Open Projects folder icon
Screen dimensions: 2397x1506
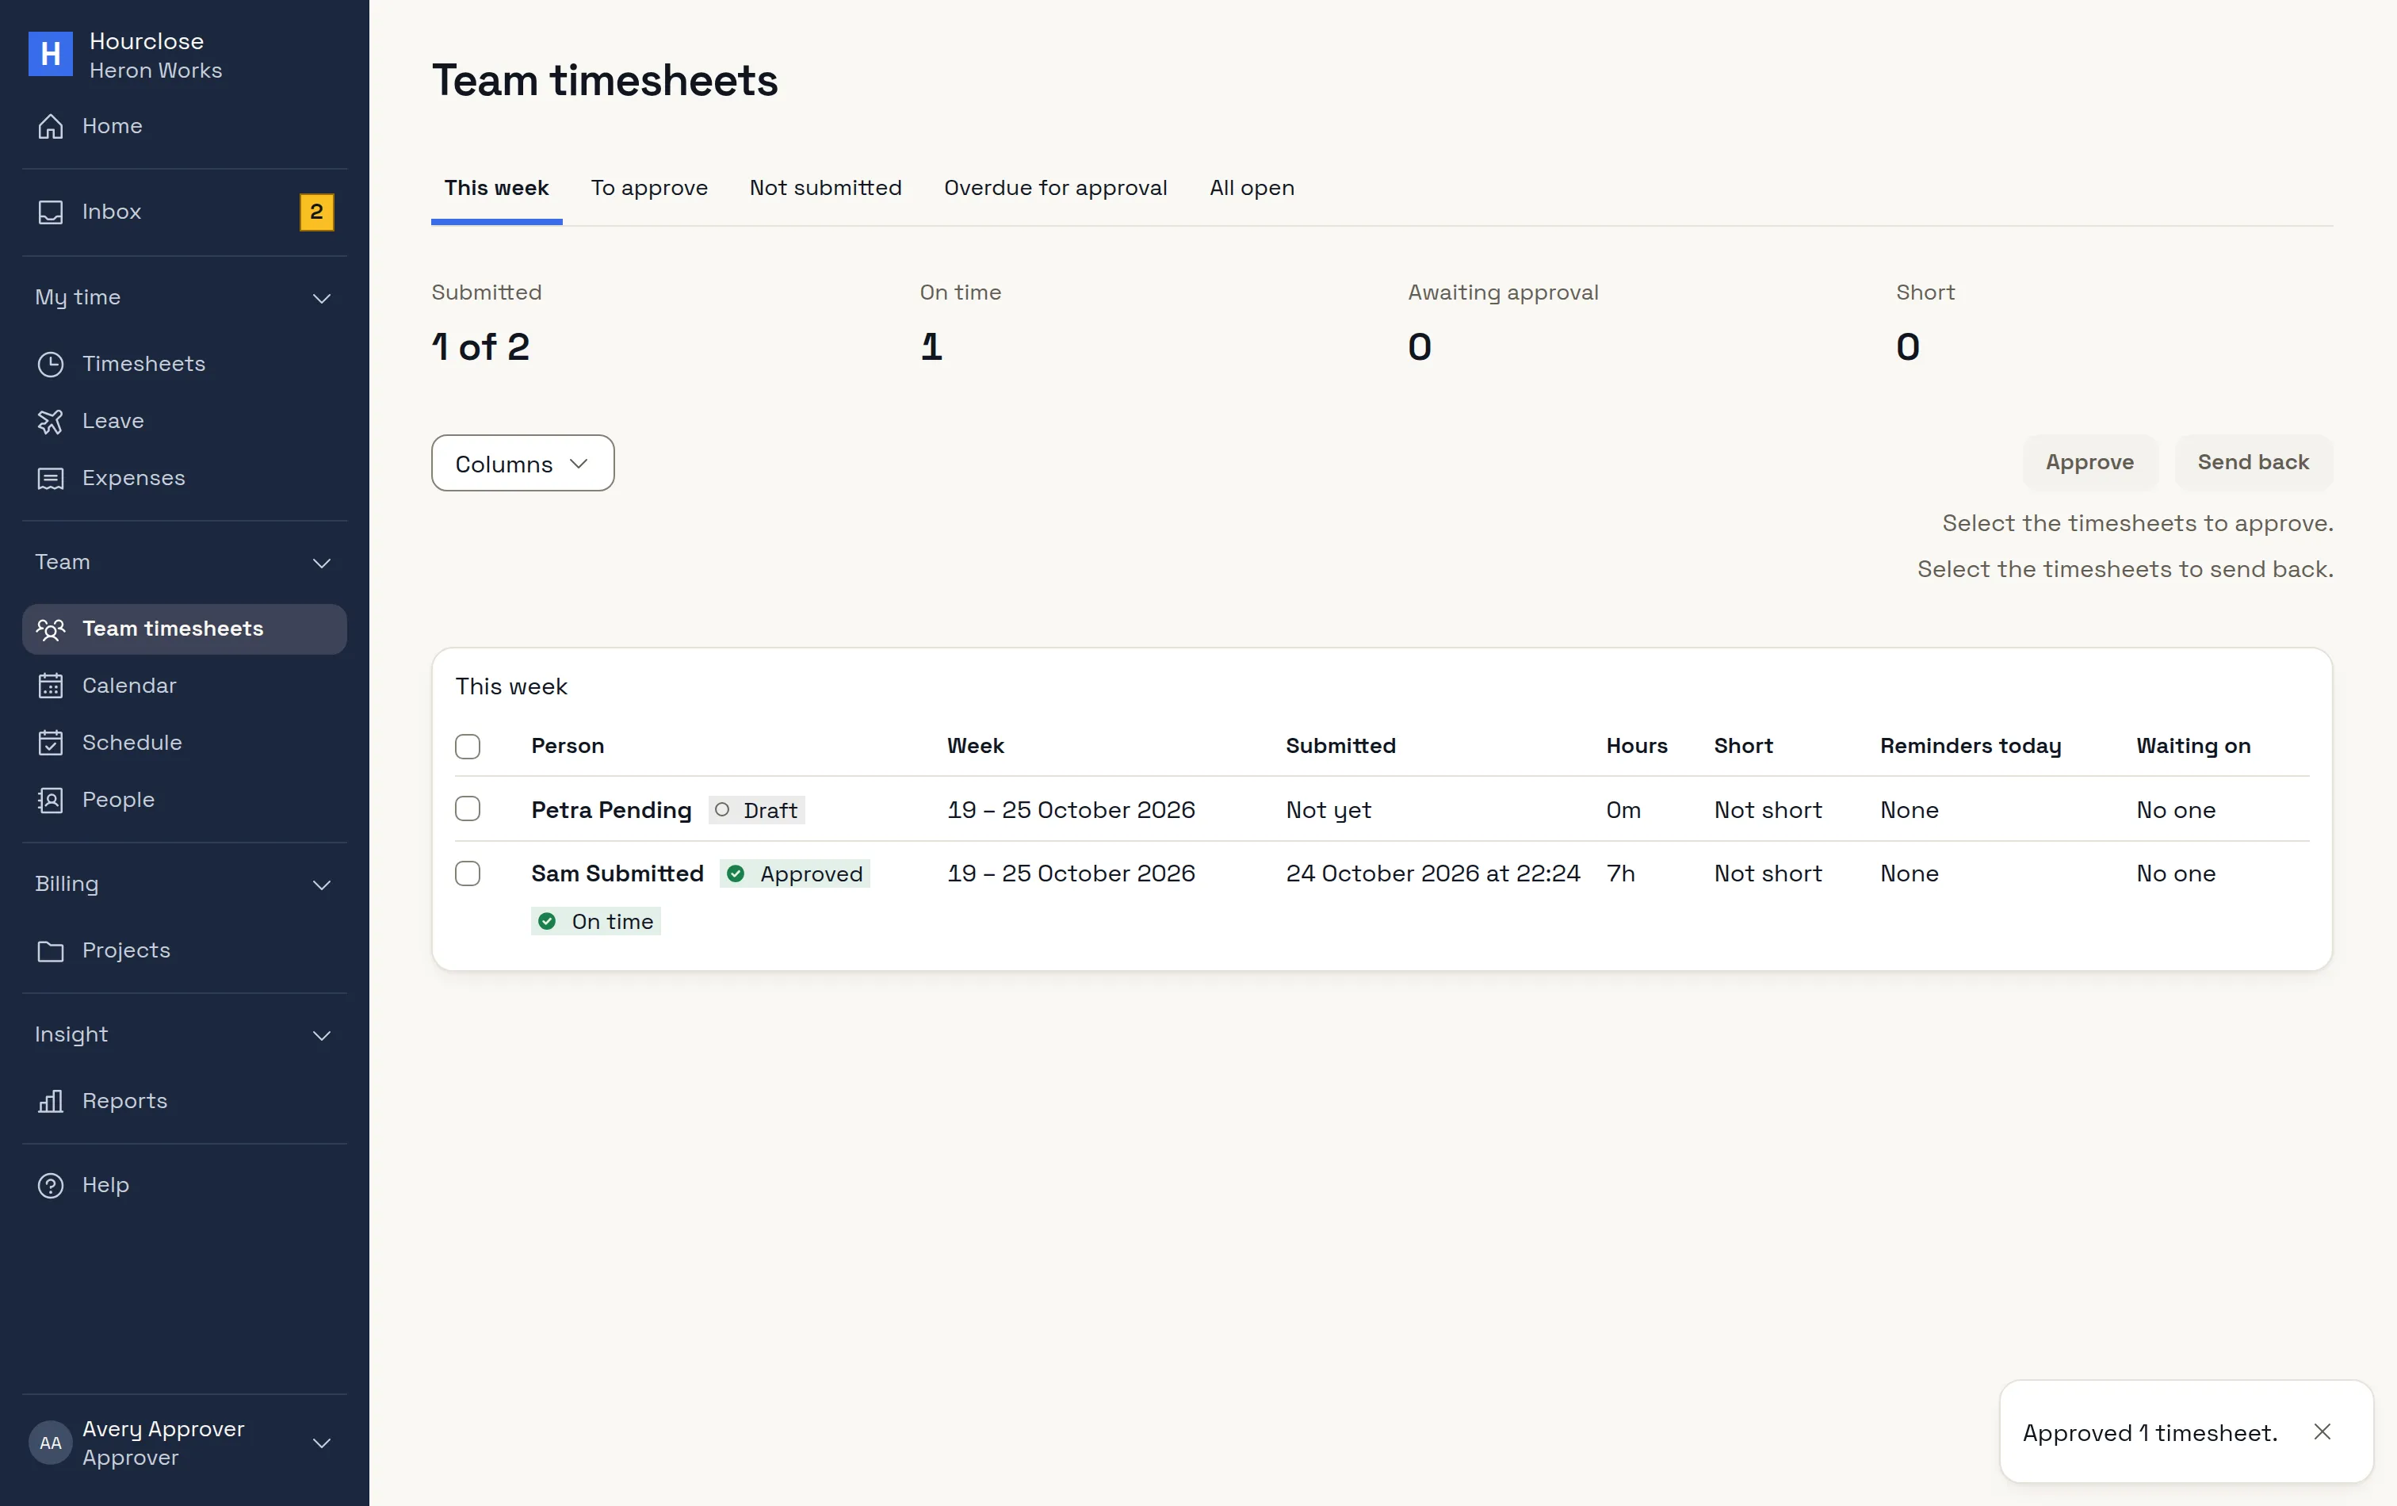[50, 950]
